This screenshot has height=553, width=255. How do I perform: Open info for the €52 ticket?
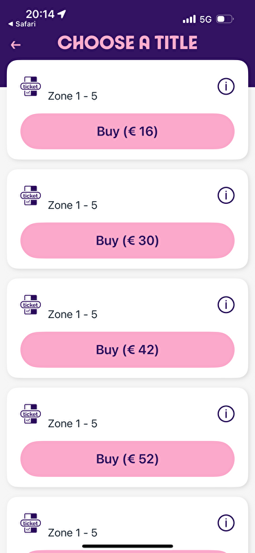(226, 413)
